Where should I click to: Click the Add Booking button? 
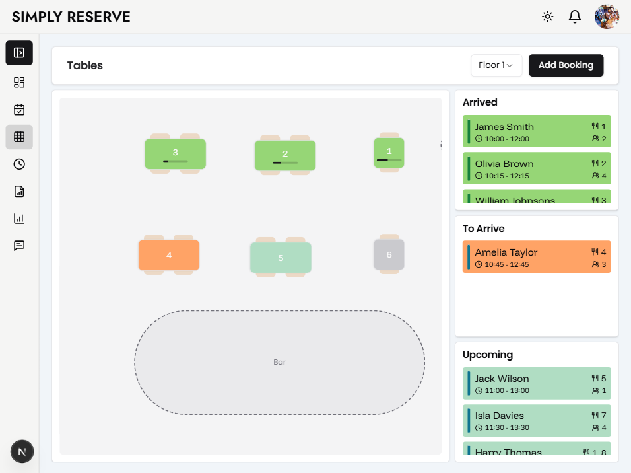point(566,65)
